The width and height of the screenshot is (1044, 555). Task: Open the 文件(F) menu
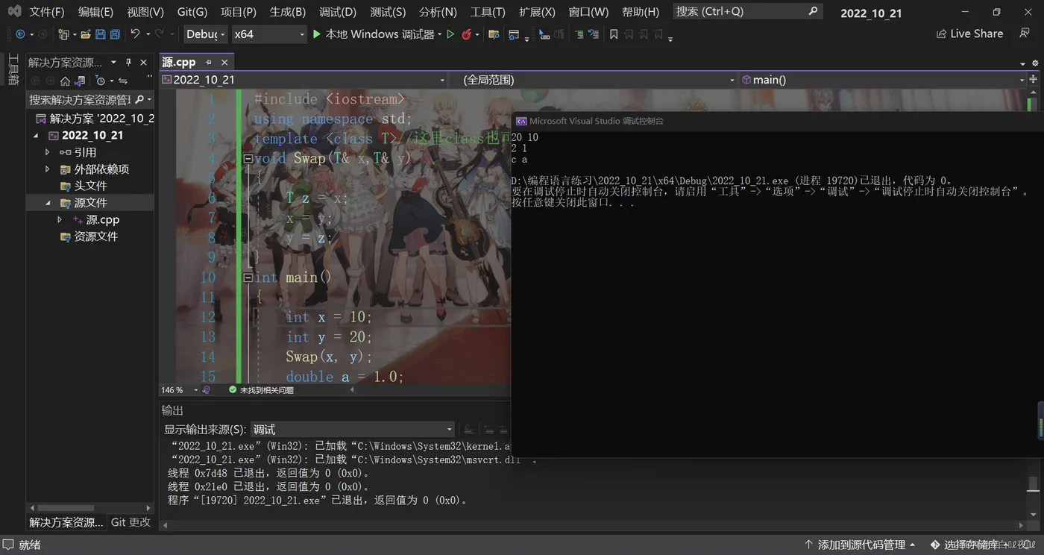47,12
